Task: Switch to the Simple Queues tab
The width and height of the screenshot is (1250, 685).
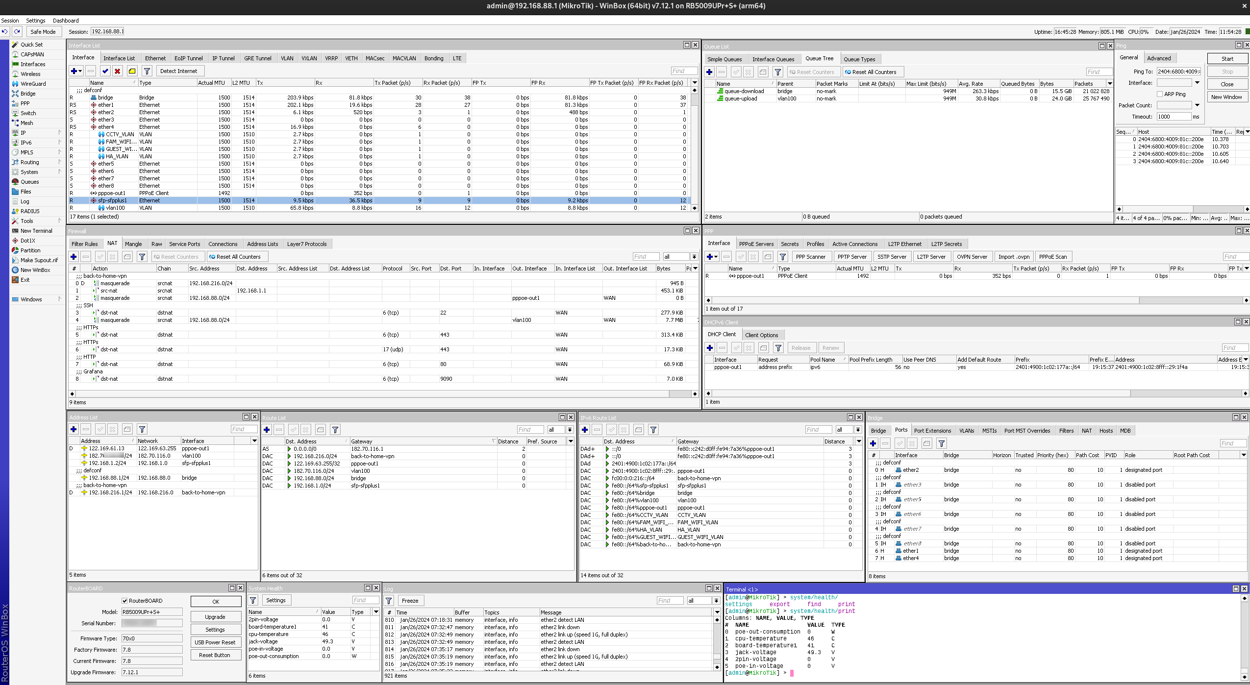Action: click(725, 59)
